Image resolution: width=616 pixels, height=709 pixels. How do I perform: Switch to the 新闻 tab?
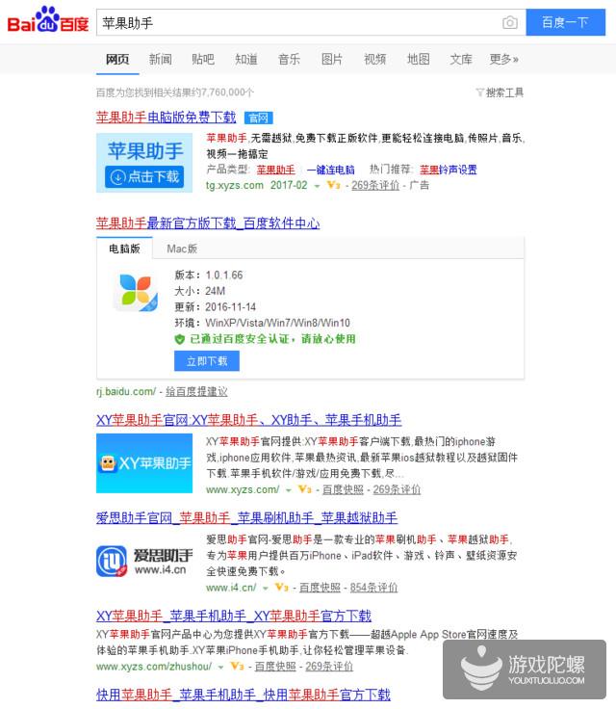coord(161,59)
